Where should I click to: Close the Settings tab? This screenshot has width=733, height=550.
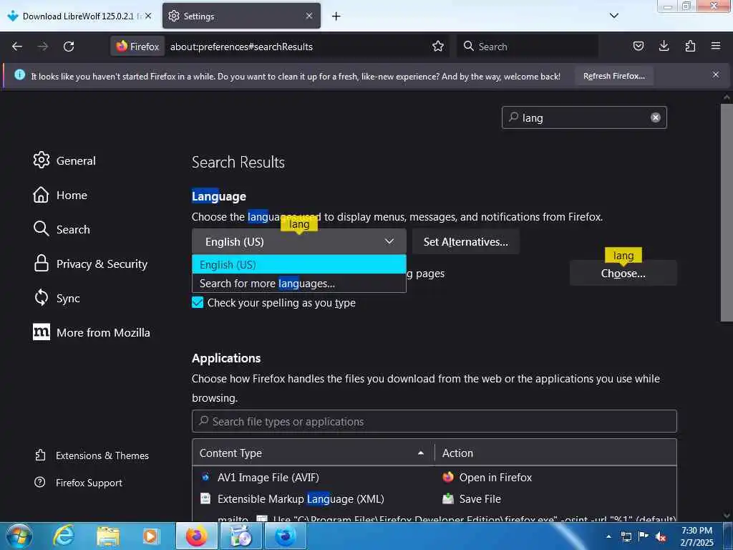click(309, 16)
